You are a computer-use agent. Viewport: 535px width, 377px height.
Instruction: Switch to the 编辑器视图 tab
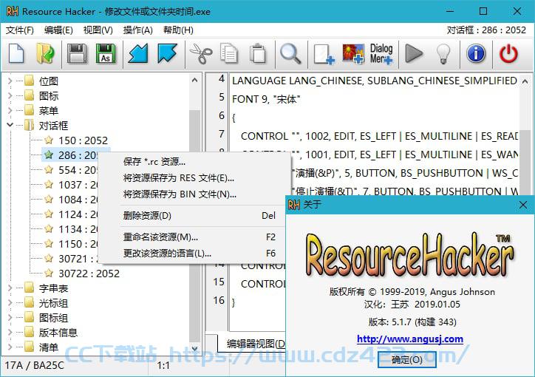252,344
